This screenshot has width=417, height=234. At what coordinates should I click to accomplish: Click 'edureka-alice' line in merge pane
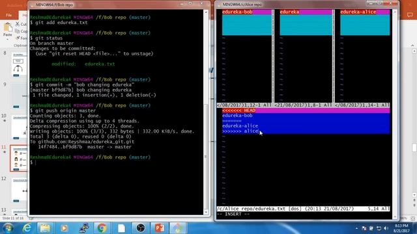tap(240, 125)
